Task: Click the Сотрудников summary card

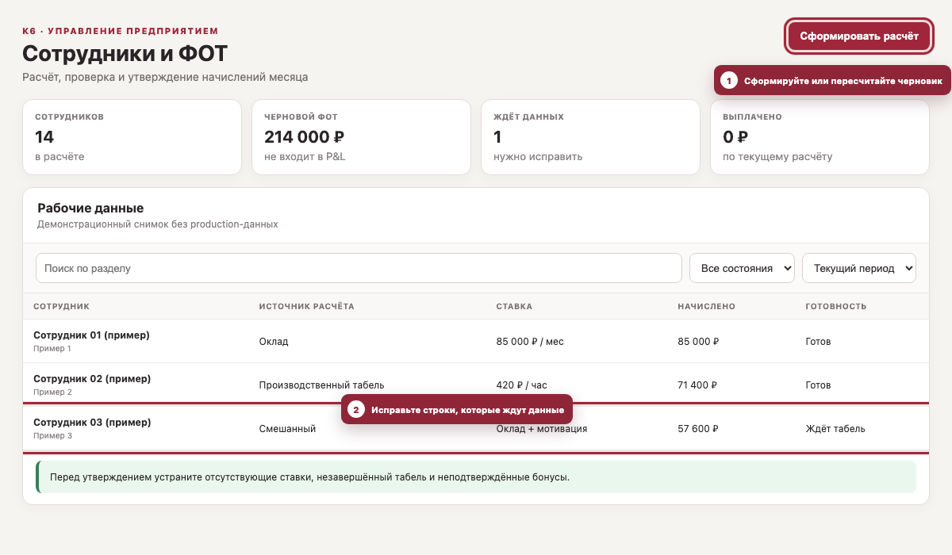Action: pos(132,136)
